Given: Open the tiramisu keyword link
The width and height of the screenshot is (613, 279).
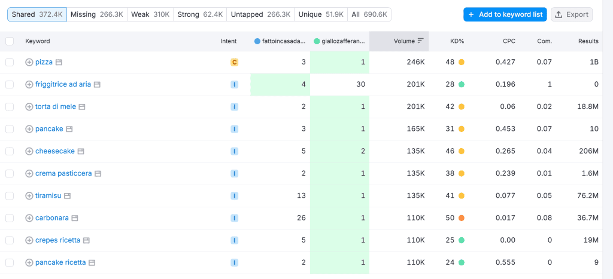Looking at the screenshot, I should click(48, 195).
